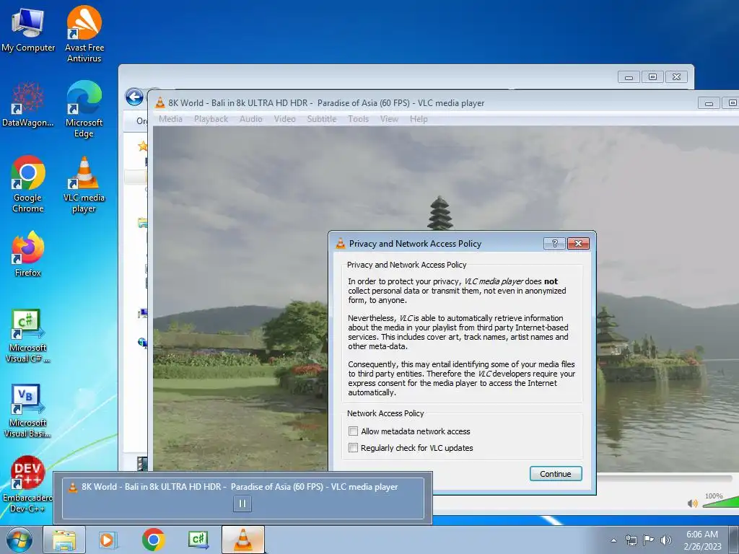The width and height of the screenshot is (739, 554).
Task: Minimize the background Explorer window
Action: (x=629, y=76)
